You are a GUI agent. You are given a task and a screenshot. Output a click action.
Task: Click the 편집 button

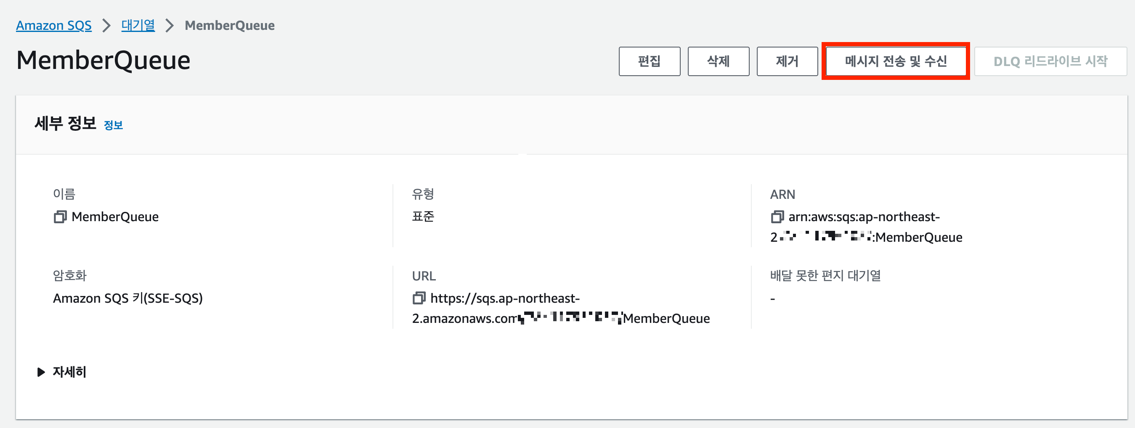pos(650,61)
